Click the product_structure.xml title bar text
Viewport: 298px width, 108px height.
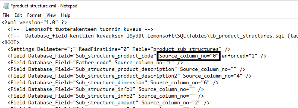click(x=44, y=6)
